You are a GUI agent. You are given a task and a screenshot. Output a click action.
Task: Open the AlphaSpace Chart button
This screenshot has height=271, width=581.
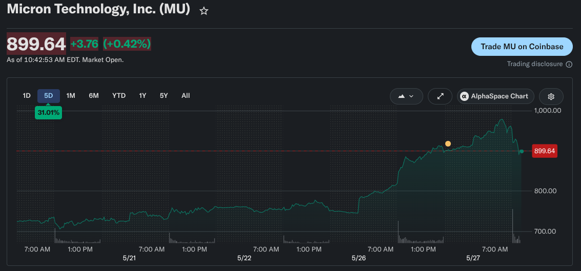495,96
